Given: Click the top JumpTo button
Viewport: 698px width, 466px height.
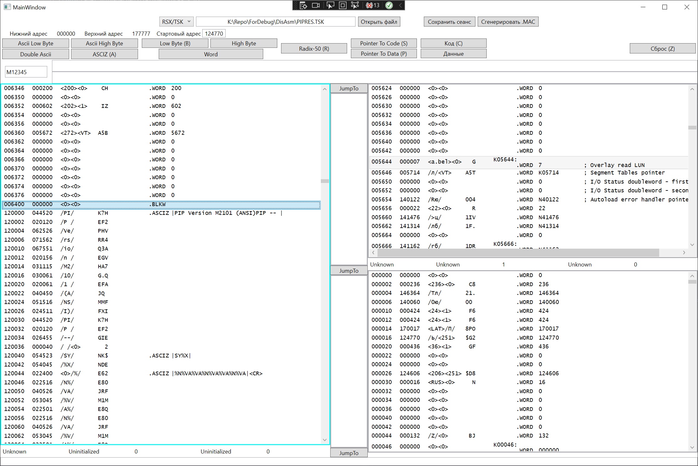Looking at the screenshot, I should point(349,89).
